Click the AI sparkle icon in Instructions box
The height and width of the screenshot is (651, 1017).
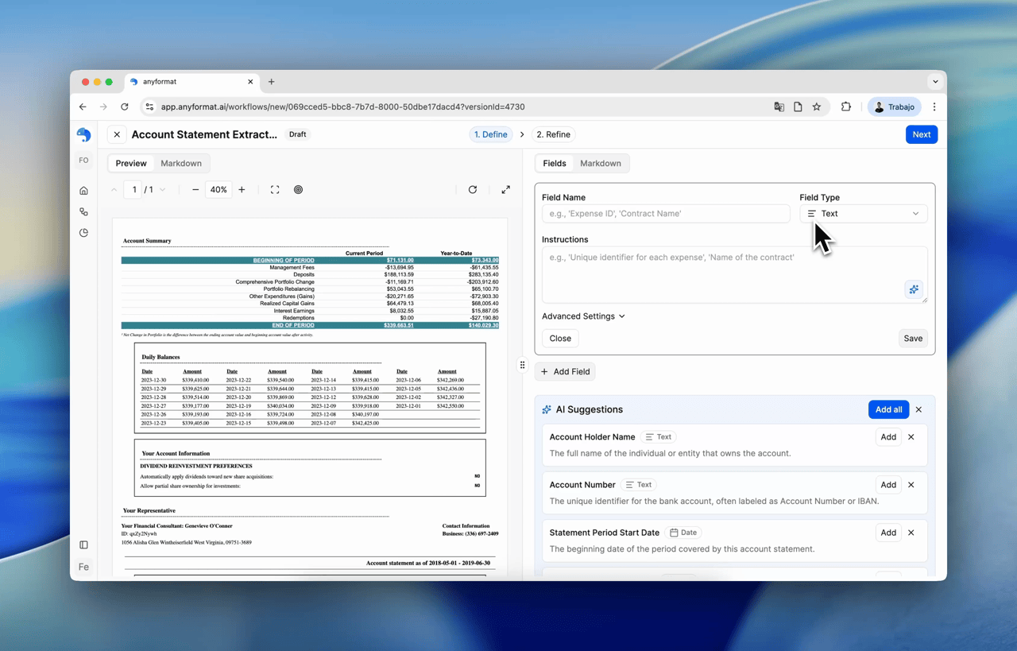pyautogui.click(x=914, y=289)
